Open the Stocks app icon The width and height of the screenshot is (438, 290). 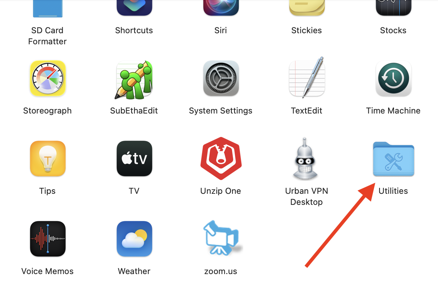393,8
